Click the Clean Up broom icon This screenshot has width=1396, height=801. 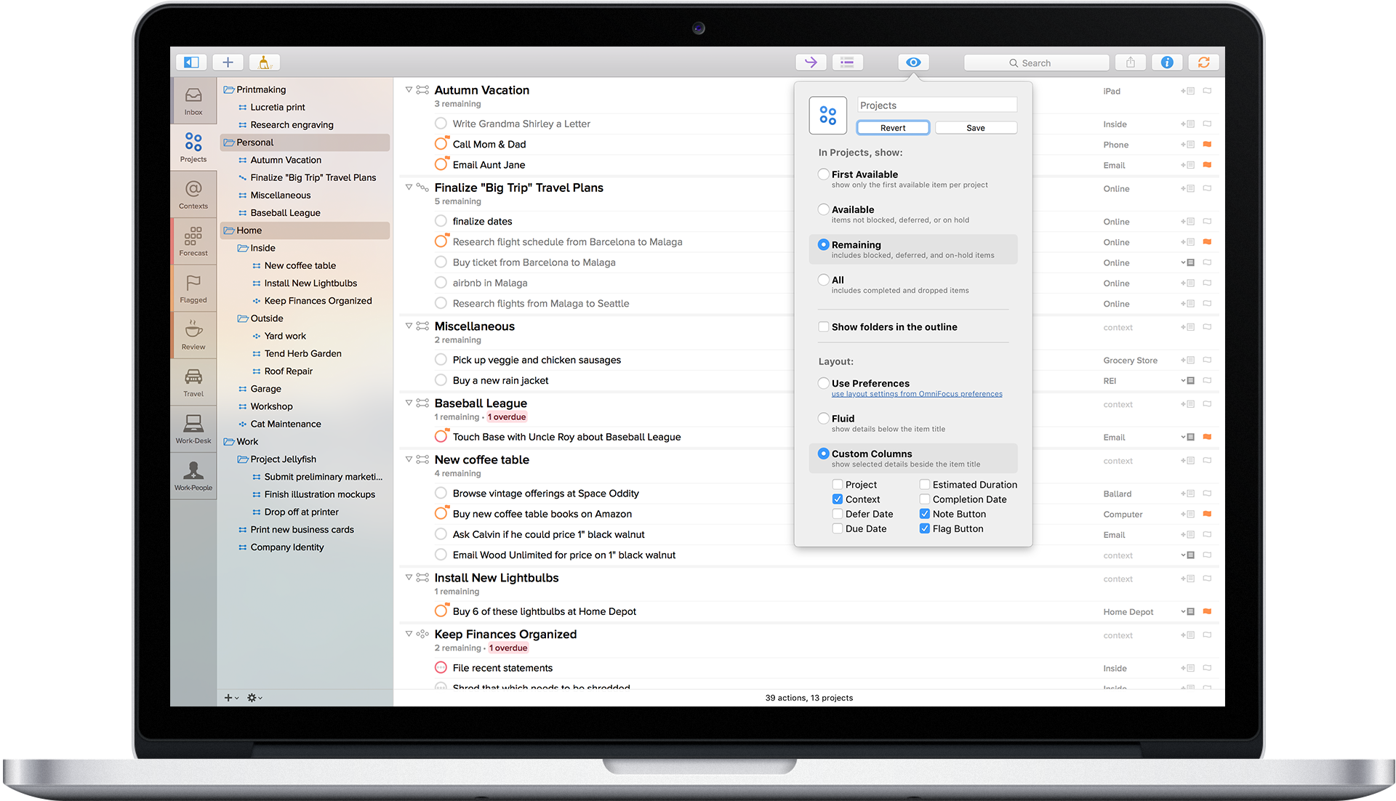[x=265, y=63]
